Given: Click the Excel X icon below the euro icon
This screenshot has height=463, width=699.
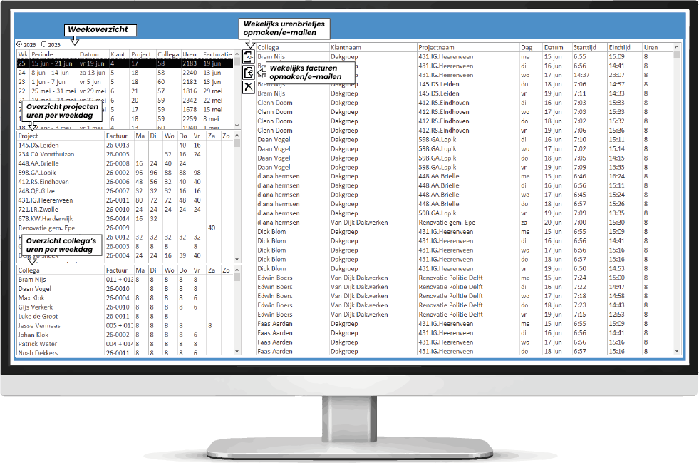Looking at the screenshot, I should coord(249,86).
